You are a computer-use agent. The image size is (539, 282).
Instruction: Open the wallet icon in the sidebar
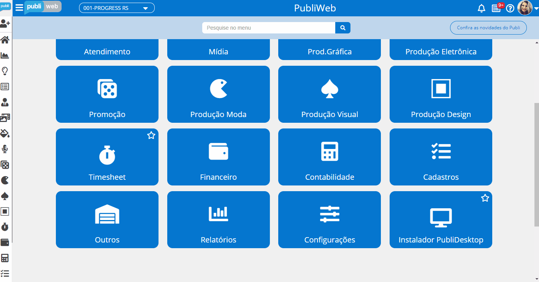tap(5, 242)
